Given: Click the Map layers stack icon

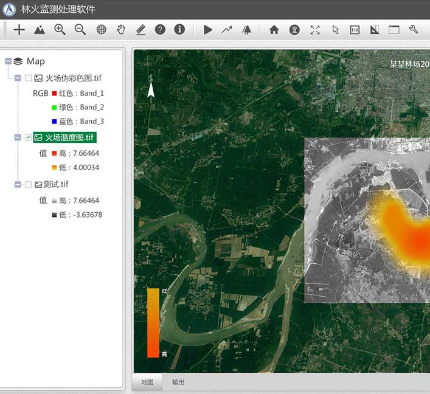Looking at the screenshot, I should pos(18,61).
